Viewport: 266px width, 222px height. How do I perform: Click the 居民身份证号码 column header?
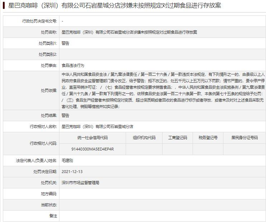coord(245,138)
